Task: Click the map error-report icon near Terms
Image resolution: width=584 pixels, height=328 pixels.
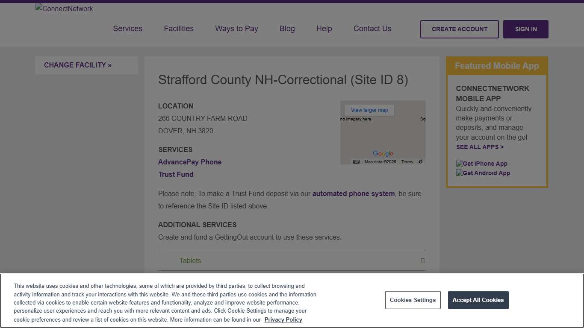Action: coord(420,161)
